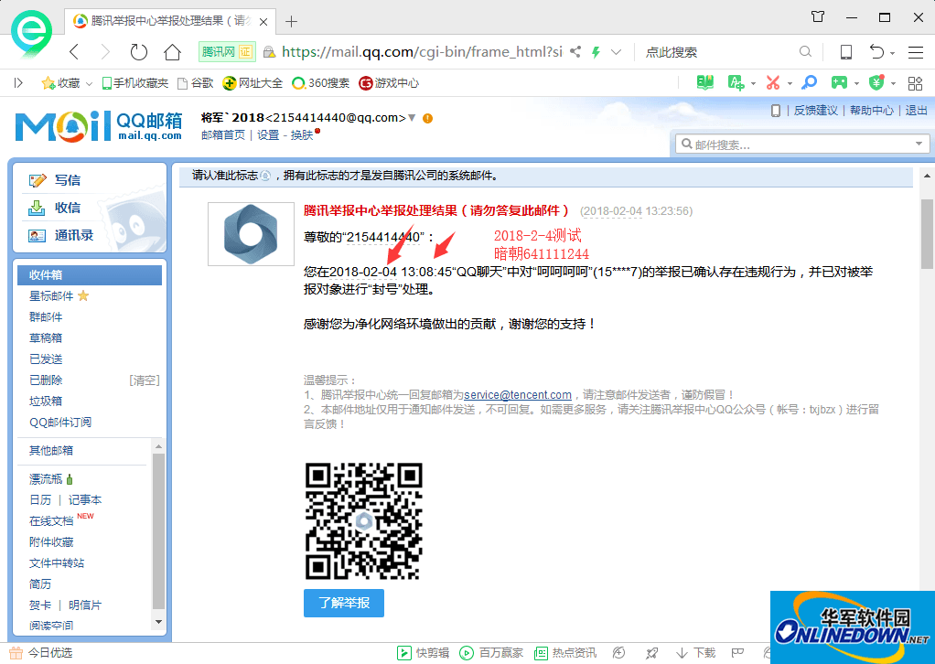This screenshot has height=664, width=935.
Task: Expand the translate extension dropdown arrow
Action: 753,83
